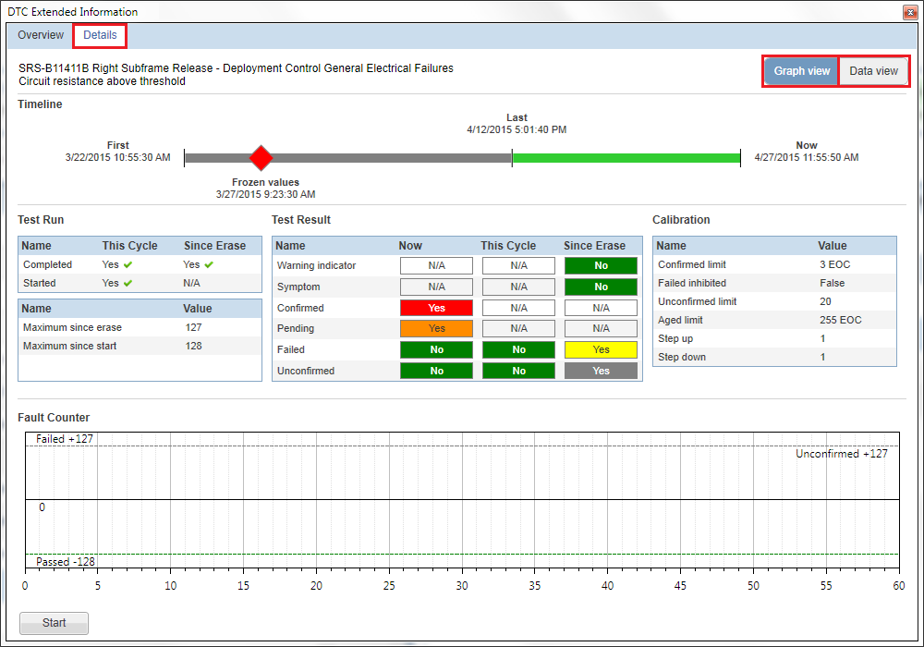
Task: Switch to Data view
Action: tap(873, 71)
